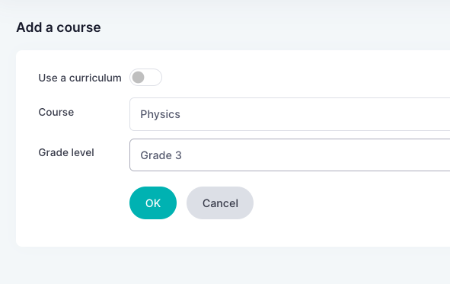Click the Cancel button

(220, 203)
